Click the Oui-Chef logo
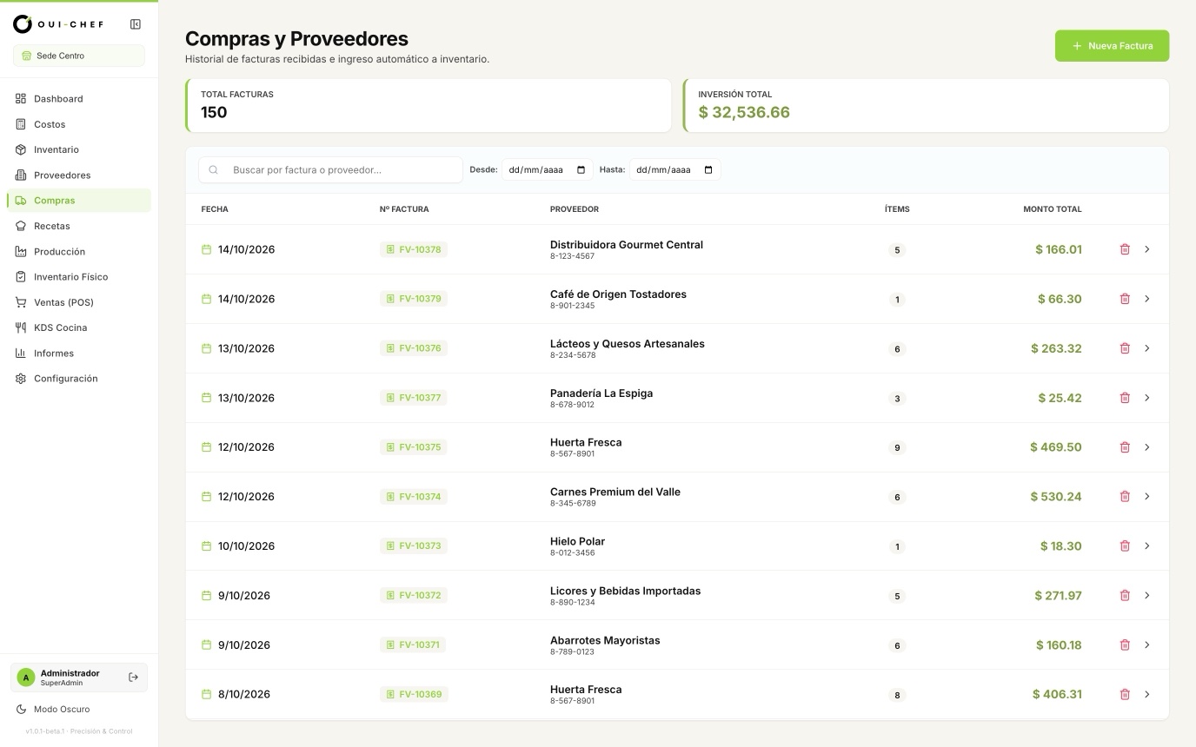 tap(58, 24)
